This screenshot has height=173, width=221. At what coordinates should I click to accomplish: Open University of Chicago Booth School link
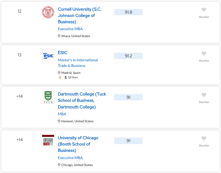point(78,144)
